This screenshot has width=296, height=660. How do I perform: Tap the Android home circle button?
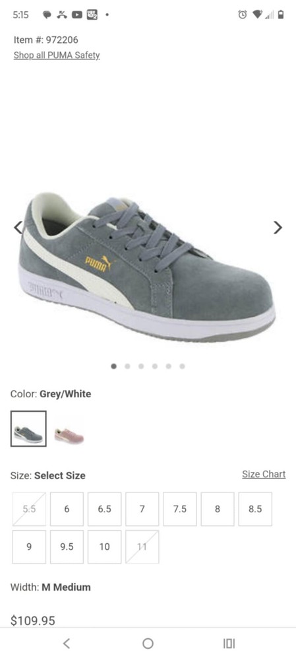pyautogui.click(x=148, y=643)
